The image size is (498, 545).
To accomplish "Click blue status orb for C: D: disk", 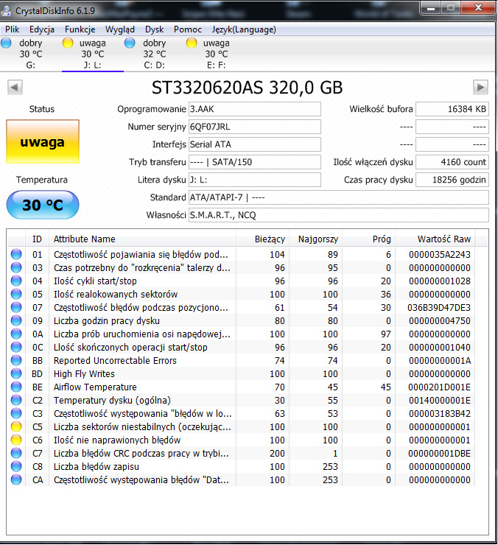I will coord(130,43).
